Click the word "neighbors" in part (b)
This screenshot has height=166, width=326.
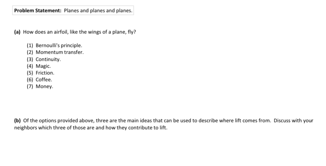pyautogui.click(x=25, y=128)
